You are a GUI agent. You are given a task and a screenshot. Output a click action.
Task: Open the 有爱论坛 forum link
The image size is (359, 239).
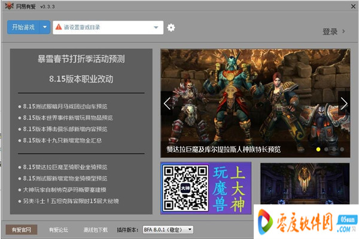pyautogui.click(x=59, y=230)
